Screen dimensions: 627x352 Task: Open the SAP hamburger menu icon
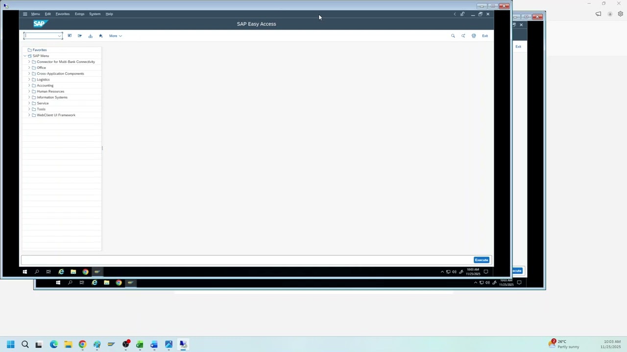25,14
